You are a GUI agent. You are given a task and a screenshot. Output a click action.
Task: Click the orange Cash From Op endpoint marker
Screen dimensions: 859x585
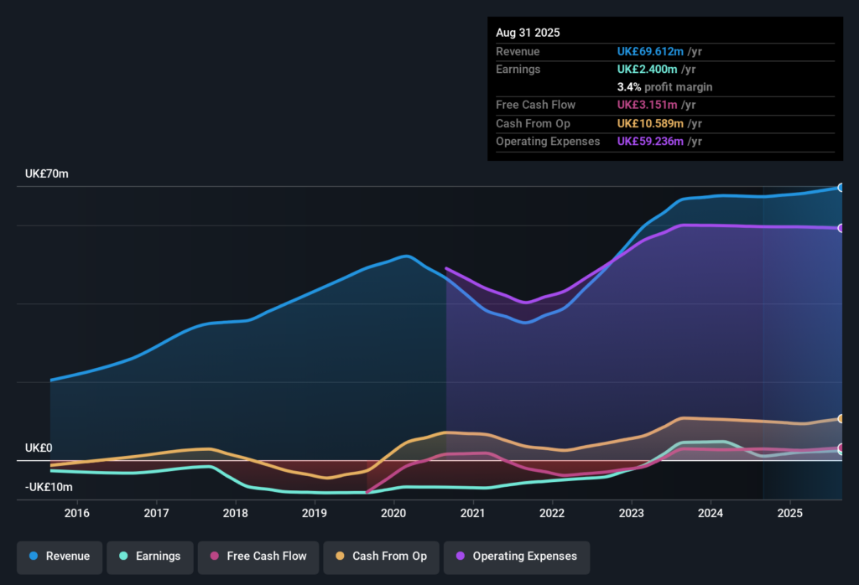click(841, 418)
